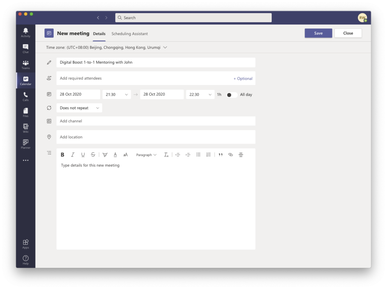Open Activity in the sidebar
Viewport: 387px width, 289px height.
tap(25, 32)
